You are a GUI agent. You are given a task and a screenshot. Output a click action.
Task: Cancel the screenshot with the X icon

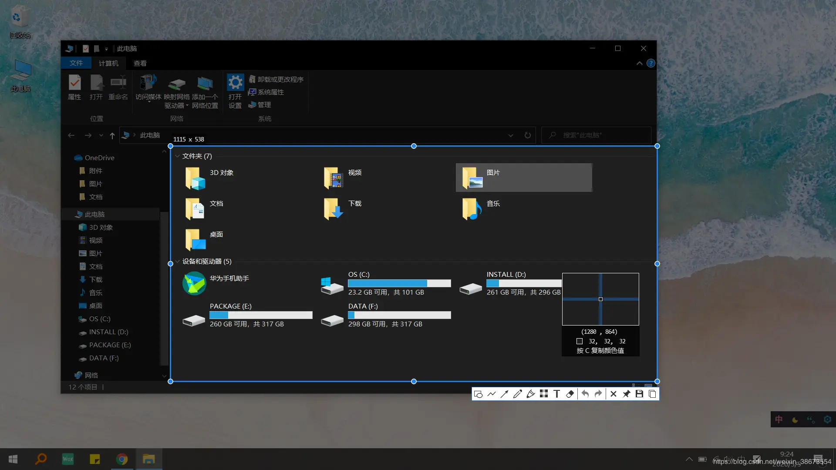[613, 394]
